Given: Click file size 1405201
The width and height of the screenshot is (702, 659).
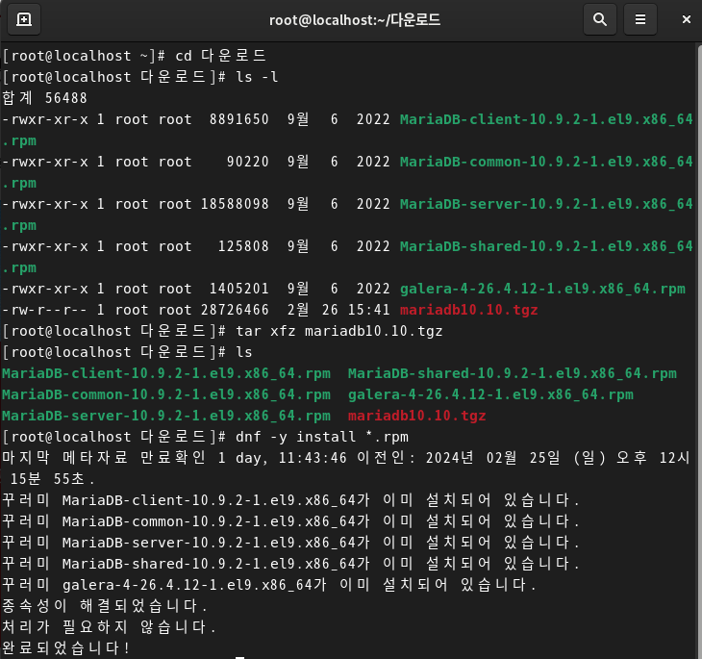Looking at the screenshot, I should [239, 289].
